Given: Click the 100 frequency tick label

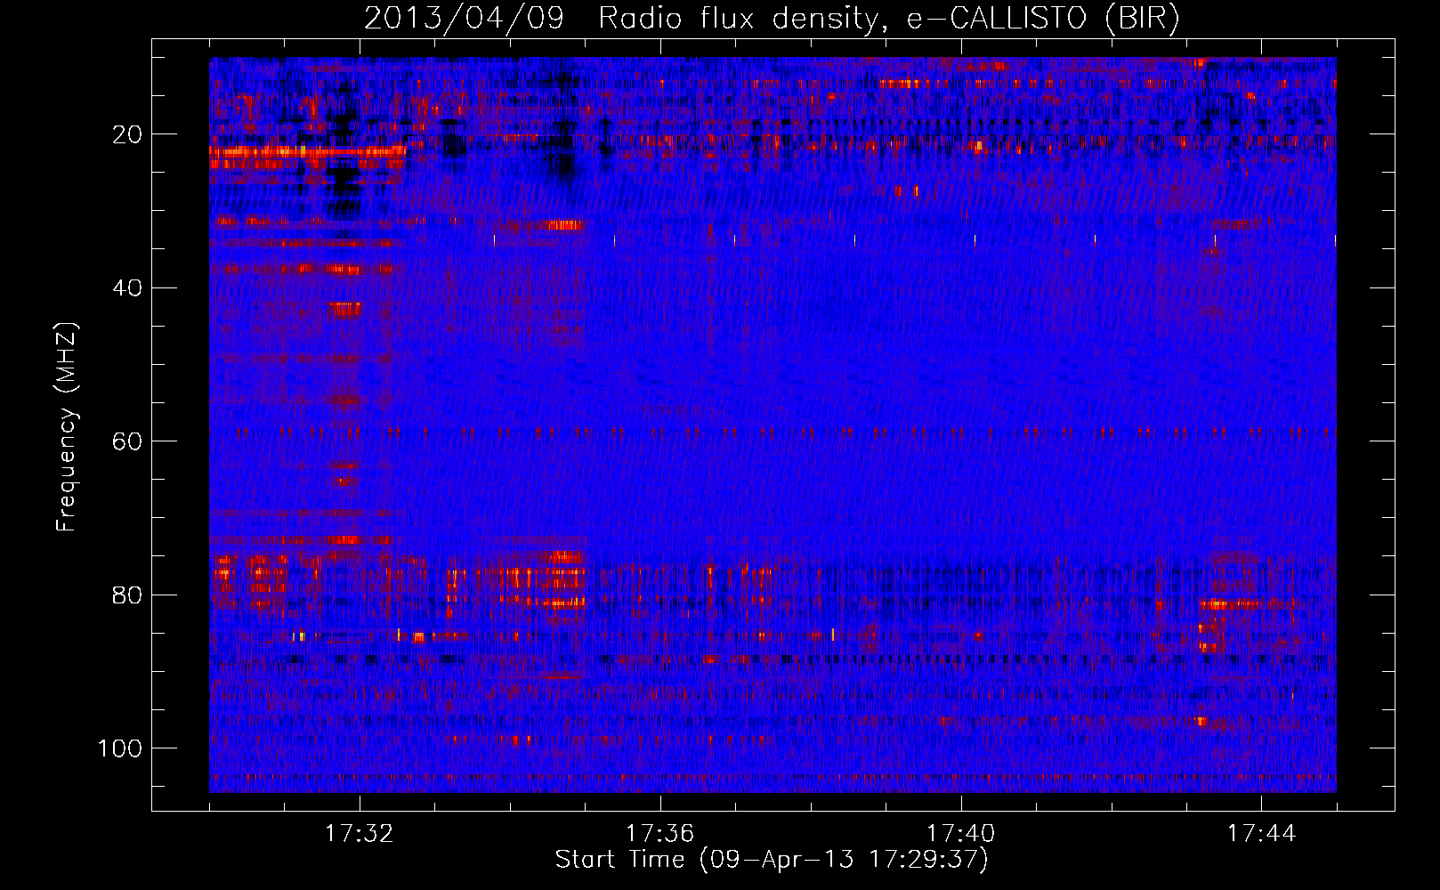Looking at the screenshot, I should point(120,748).
